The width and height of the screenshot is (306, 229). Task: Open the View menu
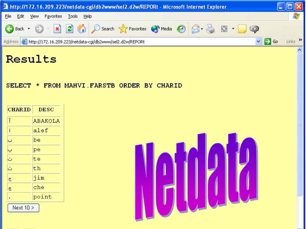(x=34, y=16)
